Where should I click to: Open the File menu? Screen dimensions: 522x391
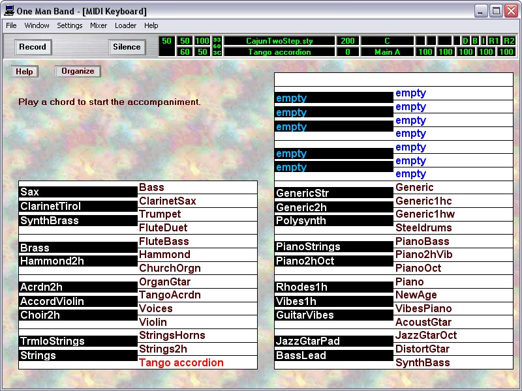point(11,25)
